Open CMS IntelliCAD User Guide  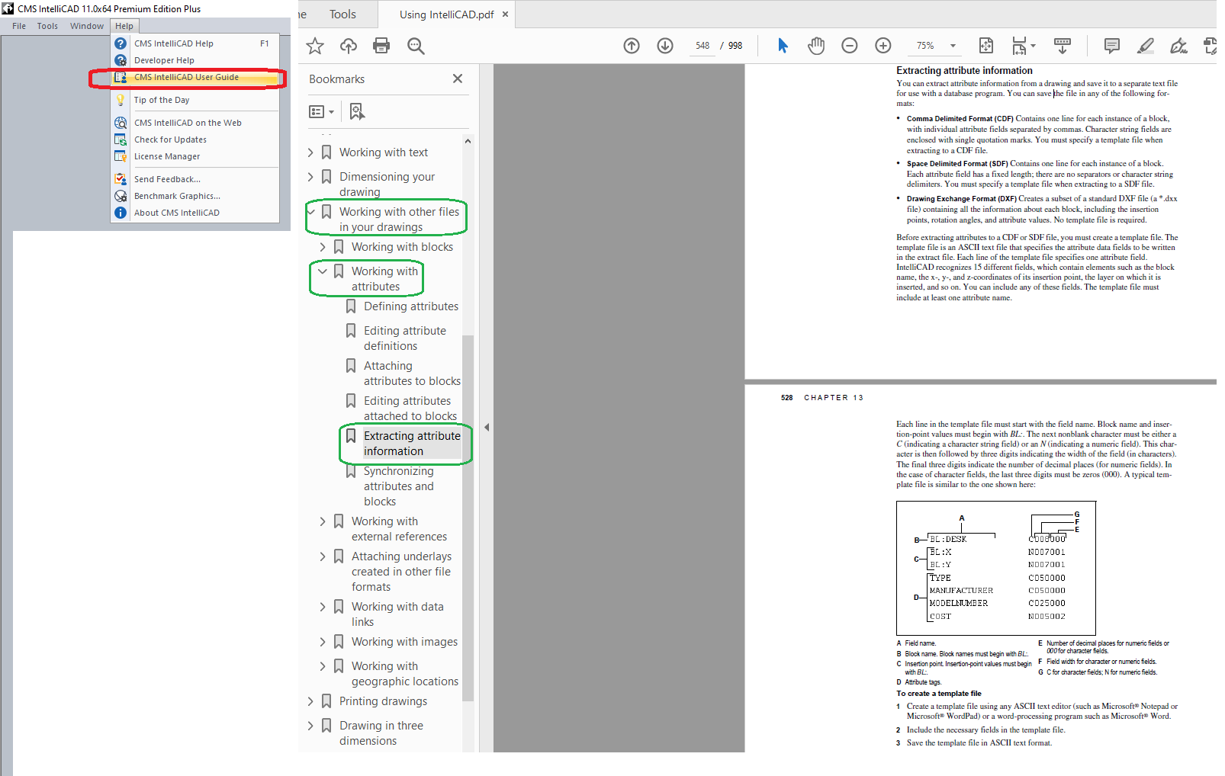(x=195, y=77)
